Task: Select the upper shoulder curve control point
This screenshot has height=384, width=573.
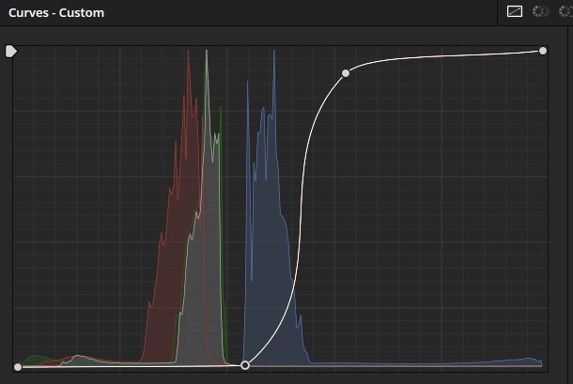Action: [346, 73]
